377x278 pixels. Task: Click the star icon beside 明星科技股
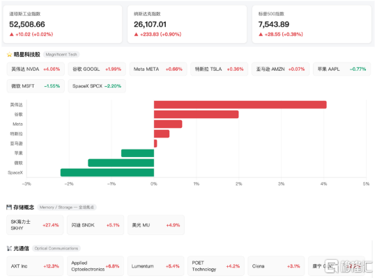tap(9, 55)
